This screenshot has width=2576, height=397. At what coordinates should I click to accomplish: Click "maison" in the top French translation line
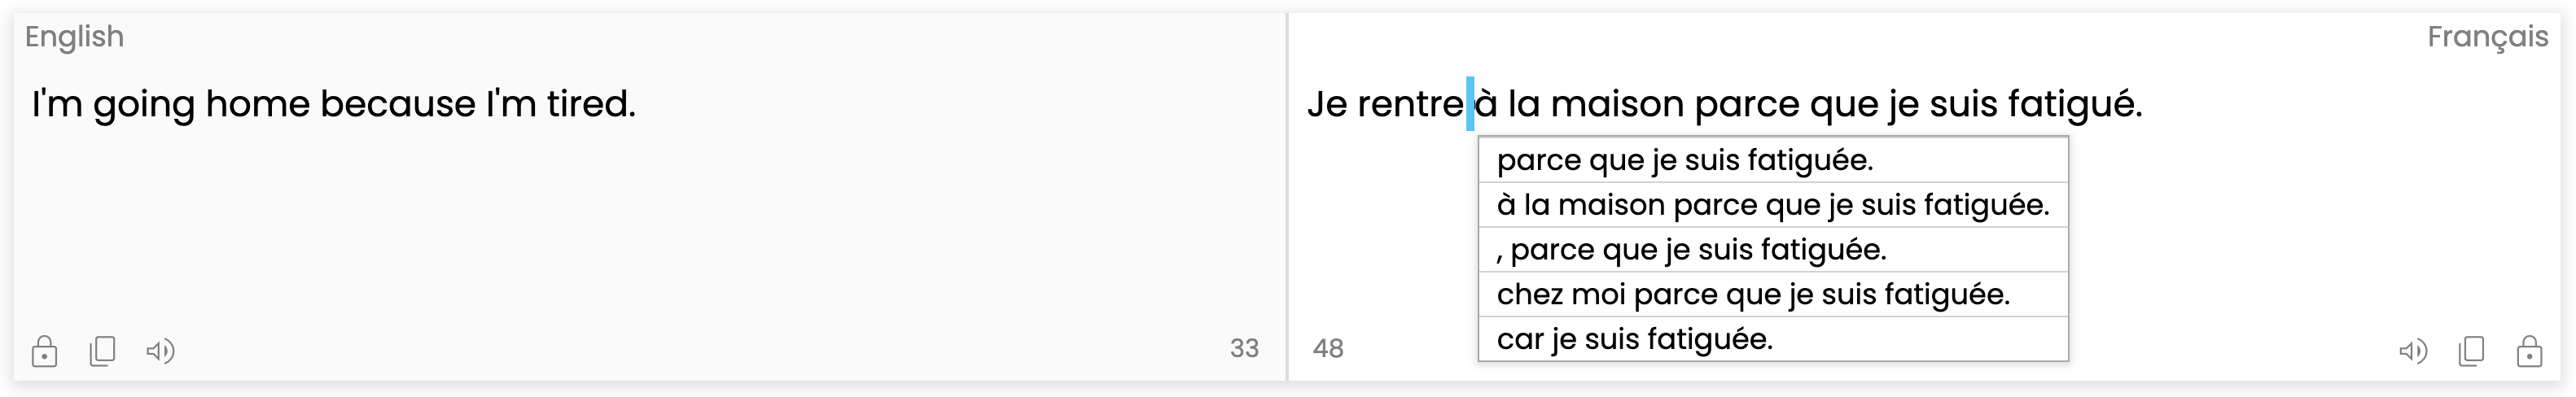[x=1617, y=104]
